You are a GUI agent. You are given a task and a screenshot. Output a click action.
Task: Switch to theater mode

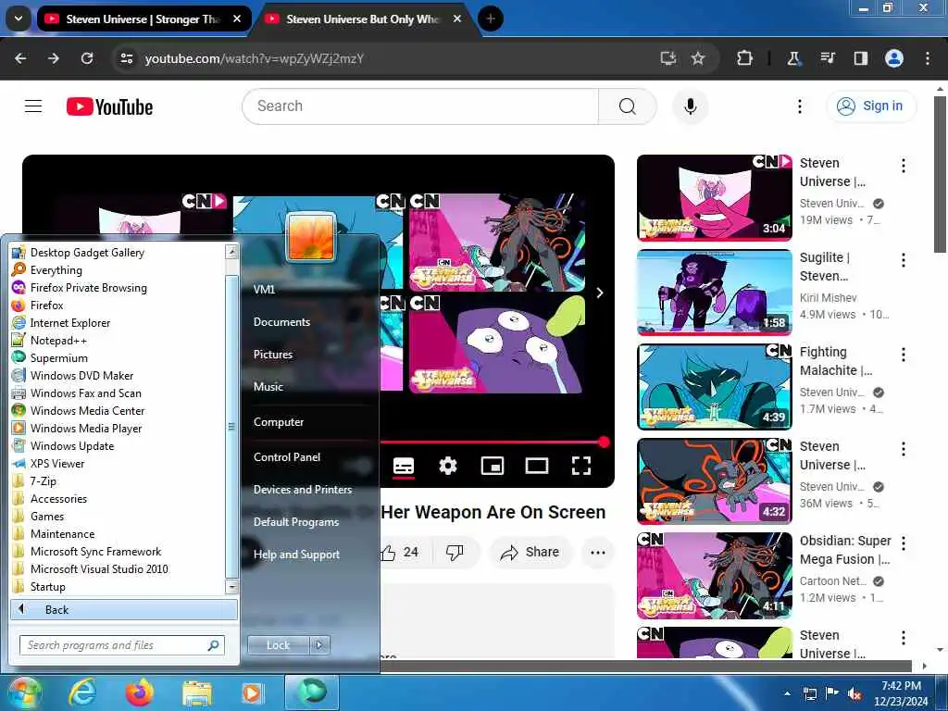(x=537, y=466)
